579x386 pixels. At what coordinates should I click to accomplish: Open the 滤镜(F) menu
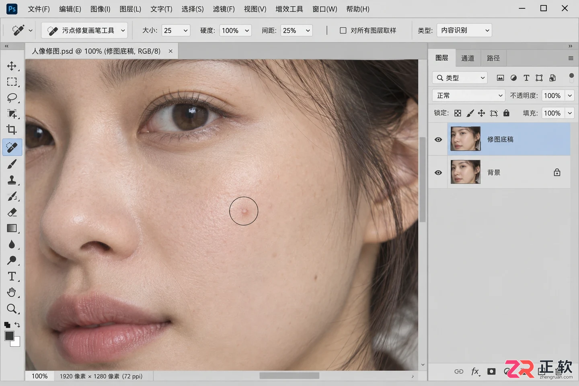tap(224, 9)
